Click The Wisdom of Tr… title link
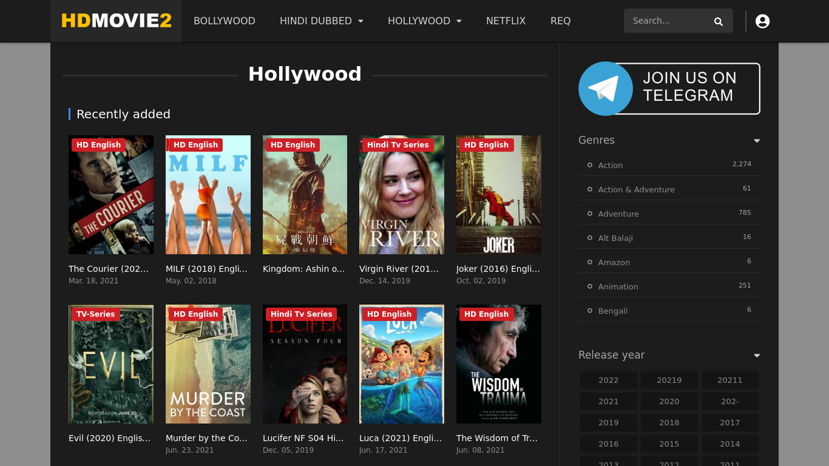The image size is (829, 466). 497,438
